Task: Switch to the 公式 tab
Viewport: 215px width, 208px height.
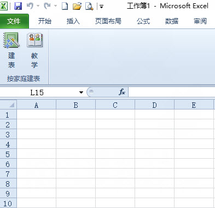Action: [x=143, y=21]
